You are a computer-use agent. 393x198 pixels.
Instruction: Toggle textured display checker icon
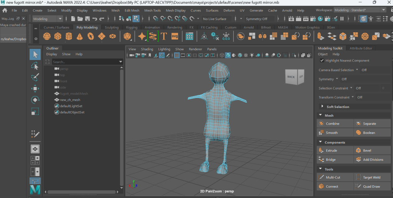click(246, 55)
